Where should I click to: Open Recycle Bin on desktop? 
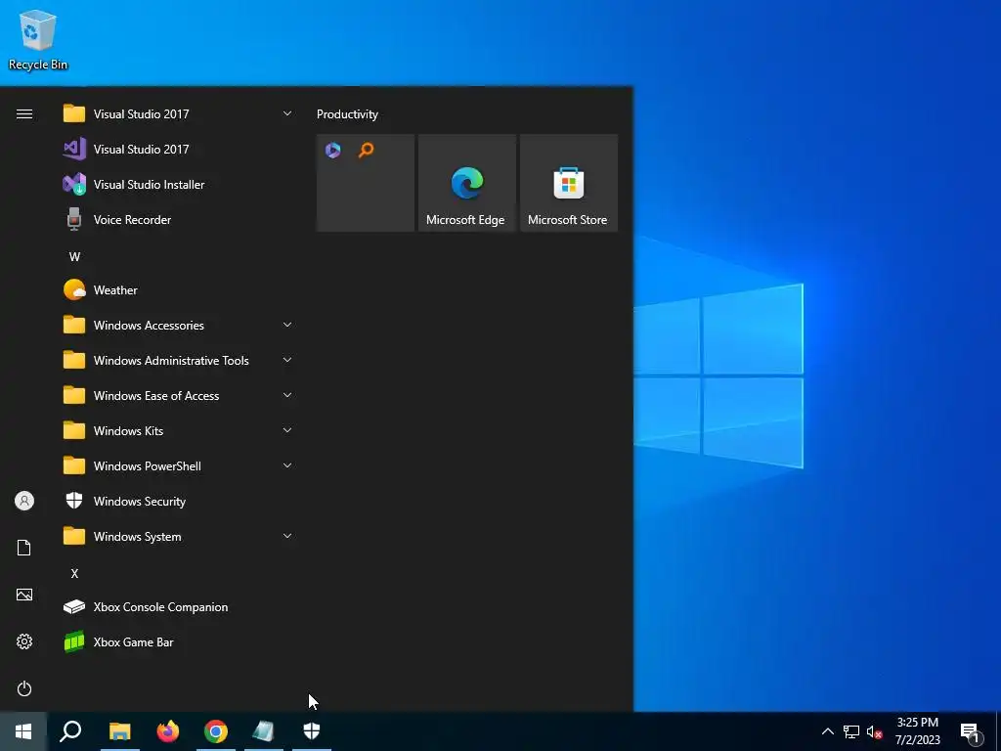(x=38, y=39)
